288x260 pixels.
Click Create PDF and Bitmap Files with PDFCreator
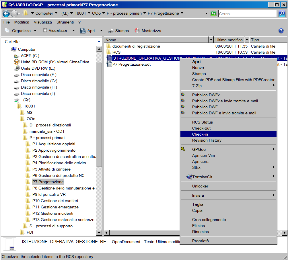click(x=228, y=80)
